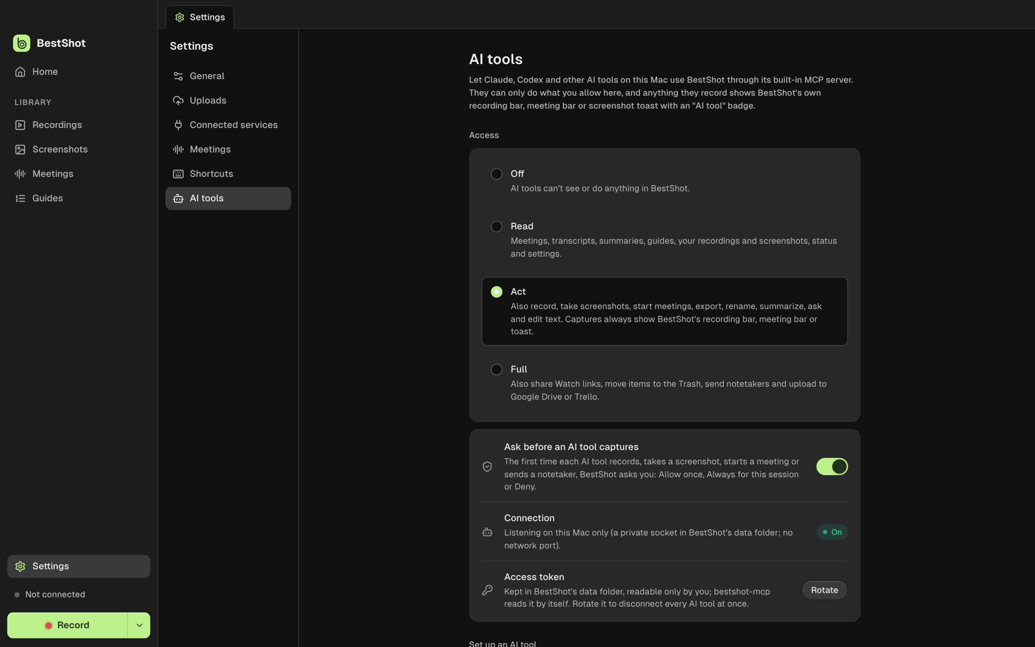Click the Home house icon
Viewport: 1035px width, 647px height.
[20, 72]
